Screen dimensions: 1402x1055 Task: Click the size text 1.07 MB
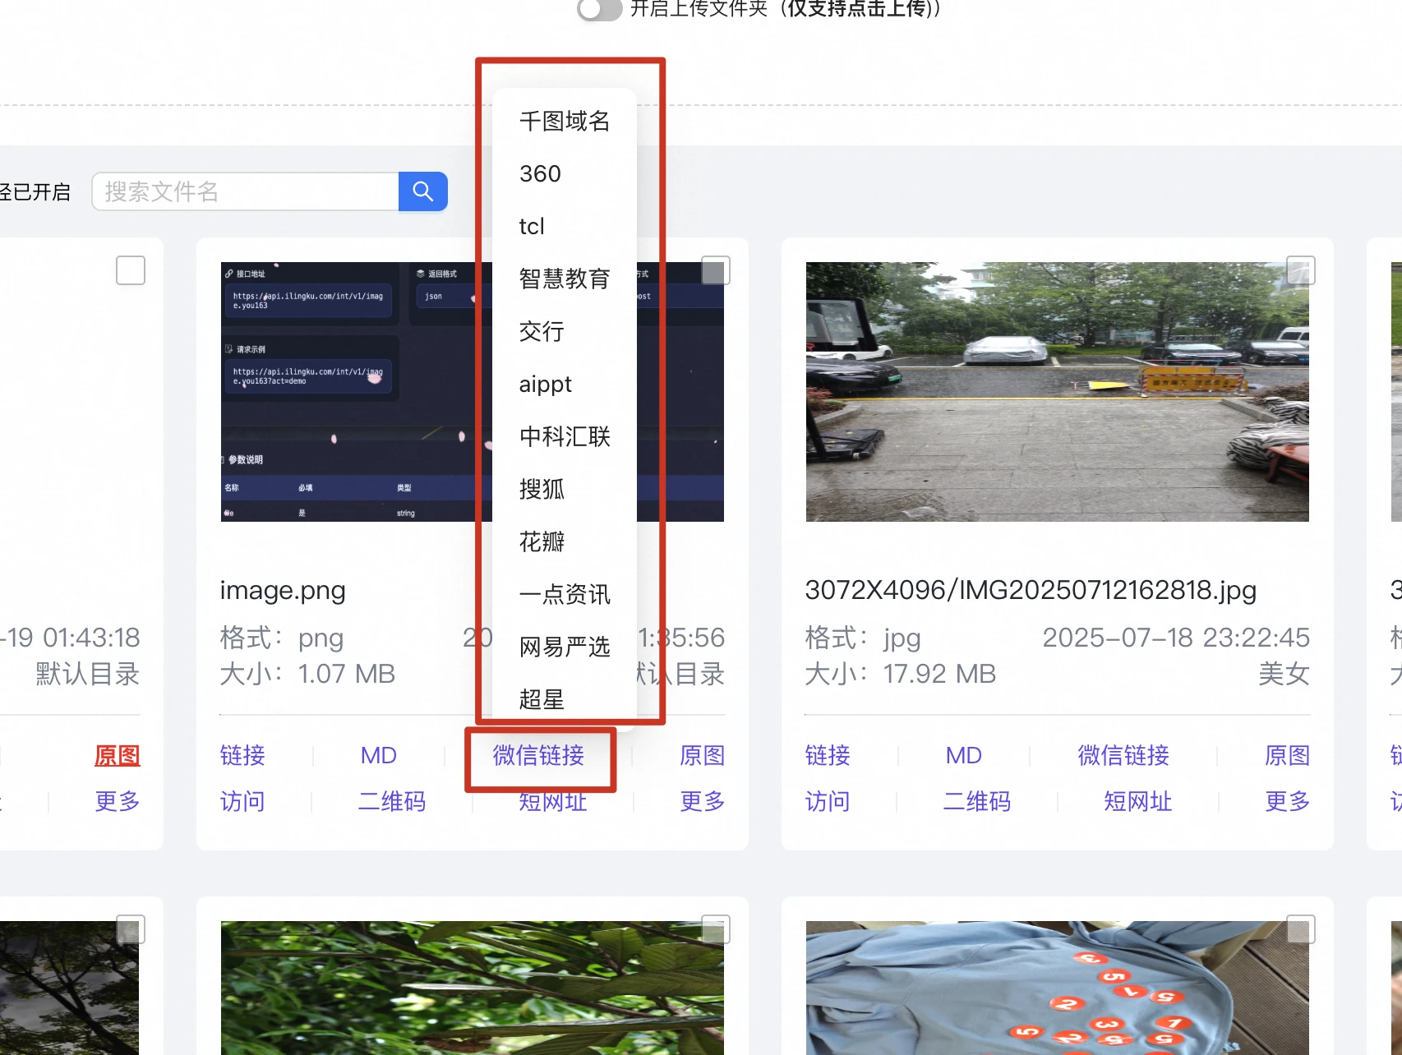coord(346,674)
